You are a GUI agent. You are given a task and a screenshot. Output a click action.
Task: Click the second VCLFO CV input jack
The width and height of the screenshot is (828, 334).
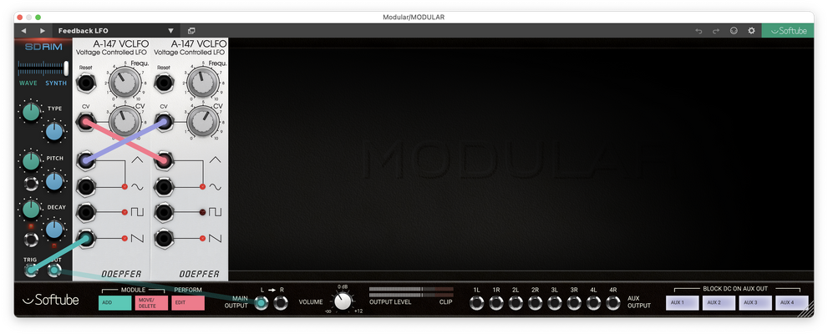(x=164, y=122)
